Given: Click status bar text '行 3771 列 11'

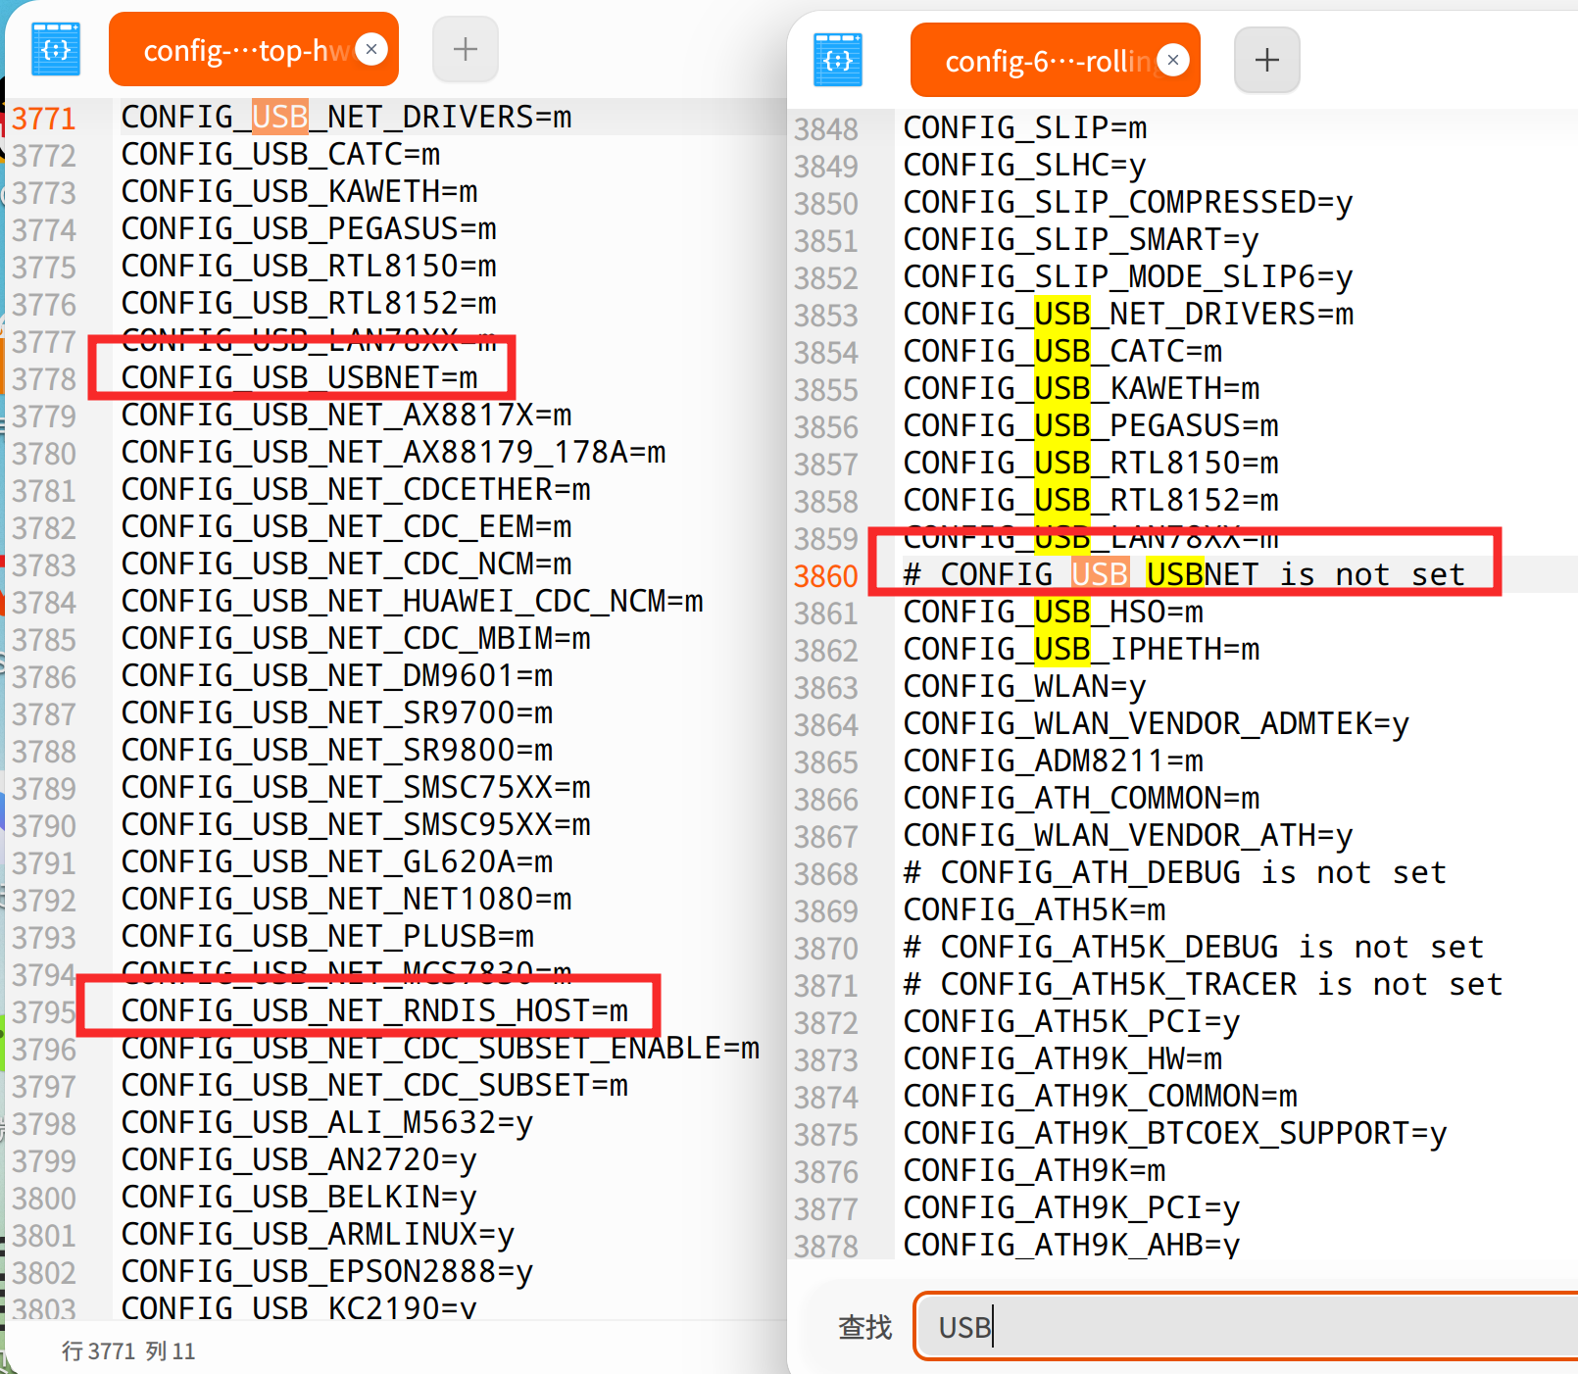Looking at the screenshot, I should pyautogui.click(x=128, y=1351).
